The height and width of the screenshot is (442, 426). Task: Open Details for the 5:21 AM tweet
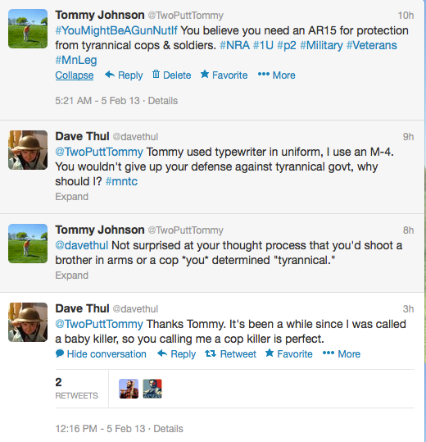click(163, 101)
